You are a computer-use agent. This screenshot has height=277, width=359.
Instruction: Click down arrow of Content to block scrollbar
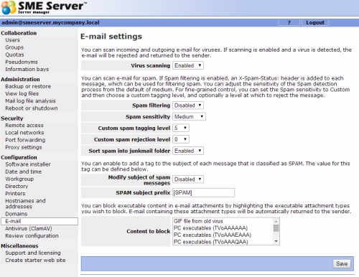(276, 241)
